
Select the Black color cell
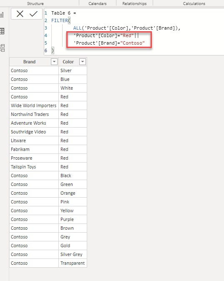tap(73, 176)
